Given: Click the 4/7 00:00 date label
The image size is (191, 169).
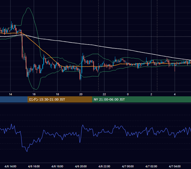Looking at the screenshot, I should pos(128,166).
